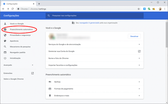Screen dimensions: 168x104
Task: Focus the Pesquisar nas configurações search field
Action: (x=95, y=15)
